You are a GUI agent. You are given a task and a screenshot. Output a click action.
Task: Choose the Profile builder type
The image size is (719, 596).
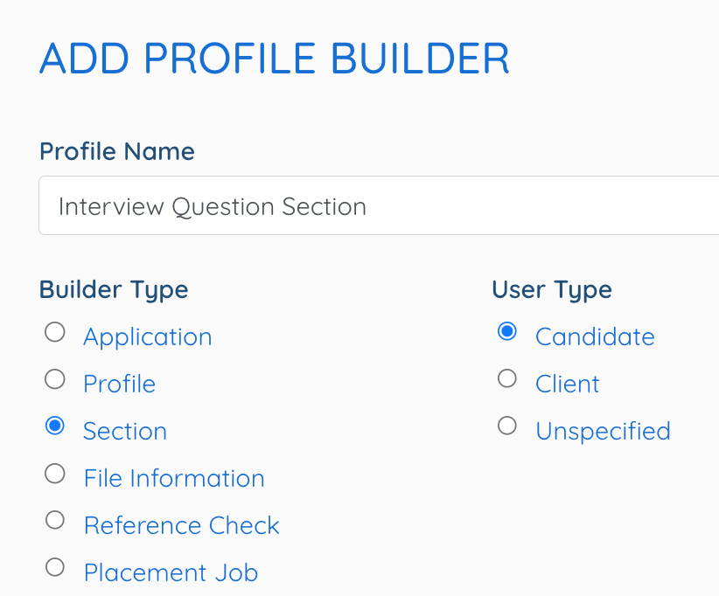click(54, 379)
